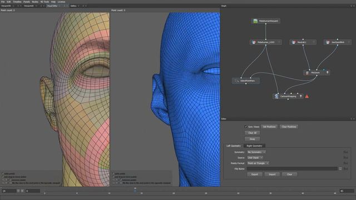Viewport: 356px width, 200px height.
Task: Click expression icon on the Points Format row
Action: click(345, 163)
